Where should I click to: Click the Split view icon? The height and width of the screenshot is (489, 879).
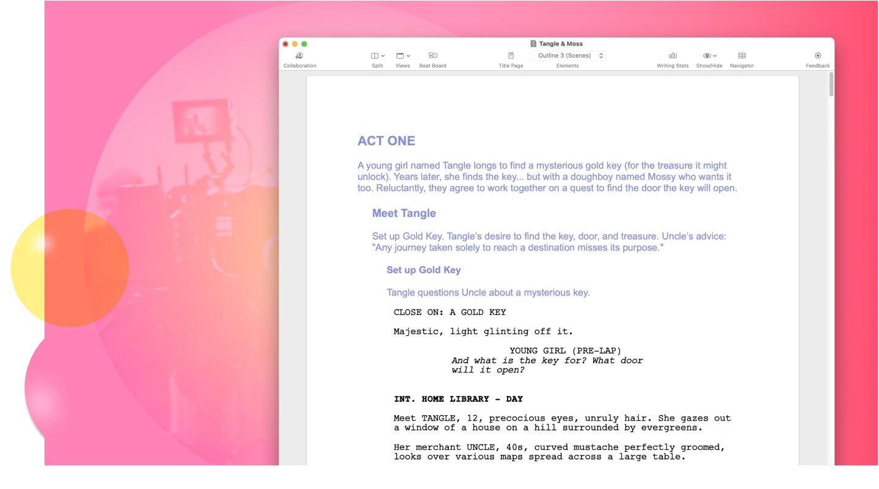point(375,56)
